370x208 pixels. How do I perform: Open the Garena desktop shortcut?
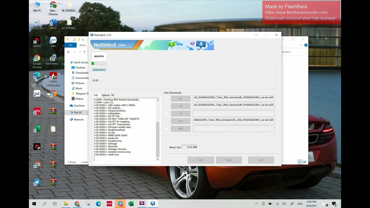(x=37, y=42)
